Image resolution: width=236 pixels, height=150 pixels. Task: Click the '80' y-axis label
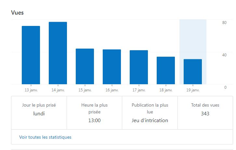pos(215,23)
